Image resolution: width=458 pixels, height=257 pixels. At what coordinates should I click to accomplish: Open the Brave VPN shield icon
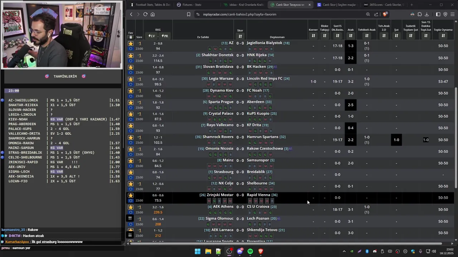[x=445, y=14]
